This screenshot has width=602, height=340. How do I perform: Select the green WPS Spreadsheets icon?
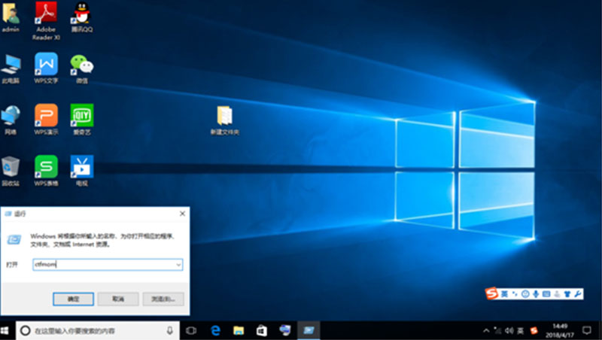[46, 167]
